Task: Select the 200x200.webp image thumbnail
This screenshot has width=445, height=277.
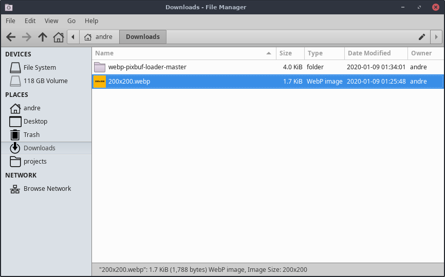Action: 100,81
